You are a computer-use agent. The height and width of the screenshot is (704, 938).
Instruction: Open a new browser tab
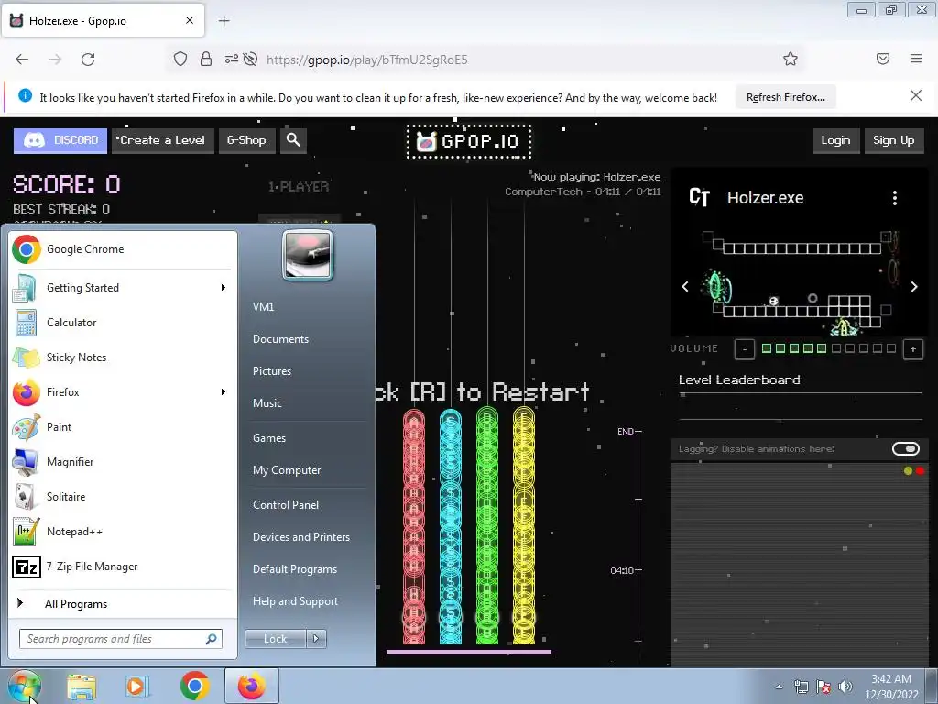[224, 21]
